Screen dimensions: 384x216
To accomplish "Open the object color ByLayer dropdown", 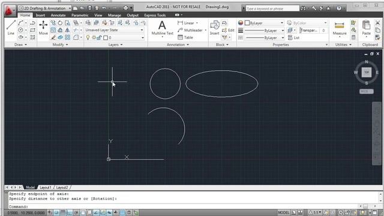I will click(264, 23).
